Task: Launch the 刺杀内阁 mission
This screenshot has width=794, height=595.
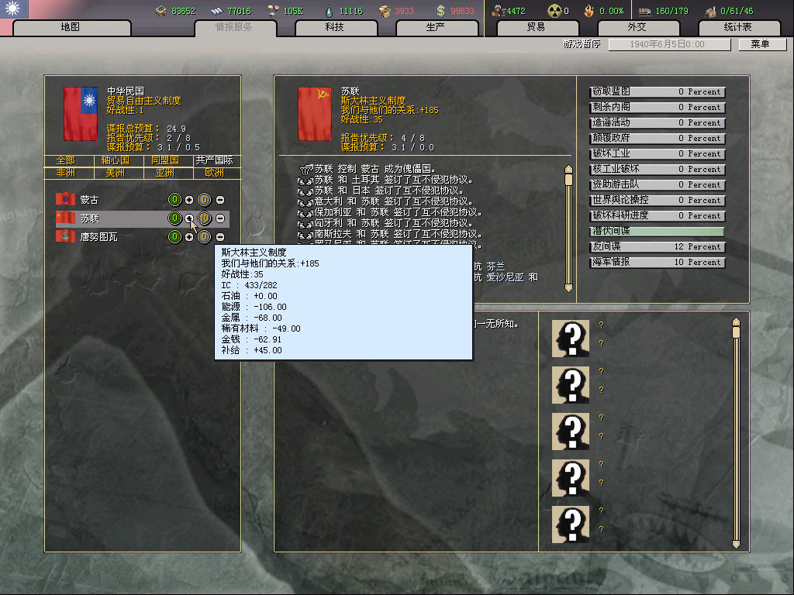Action: pyautogui.click(x=658, y=107)
